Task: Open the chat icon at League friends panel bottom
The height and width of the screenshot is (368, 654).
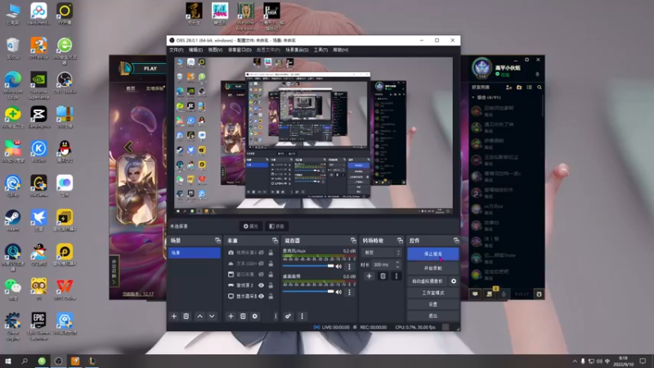Action: coord(475,294)
